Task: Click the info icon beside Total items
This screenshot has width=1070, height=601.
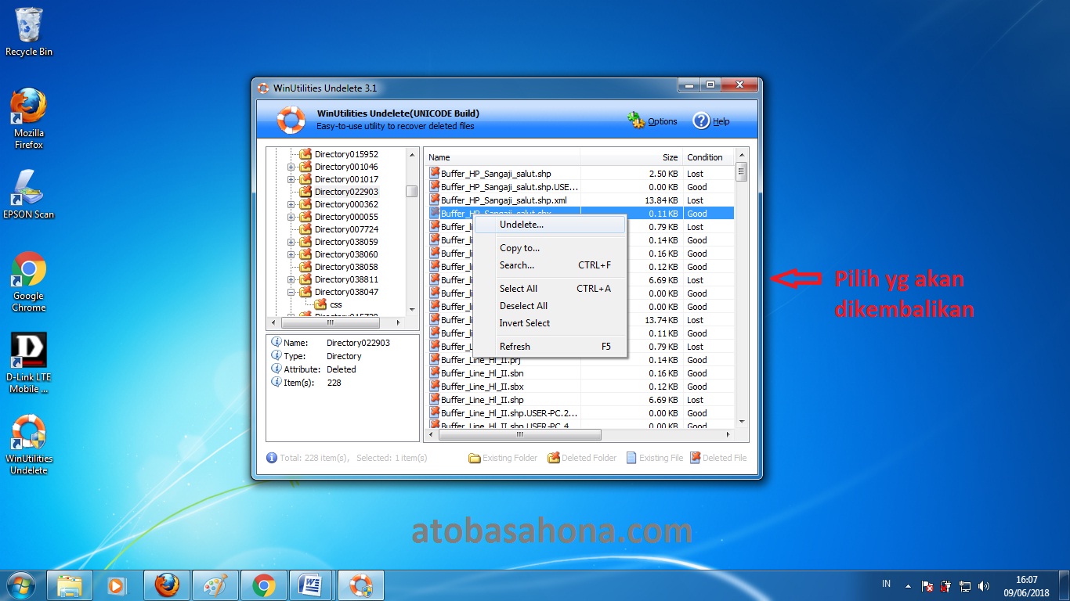Action: tap(272, 458)
